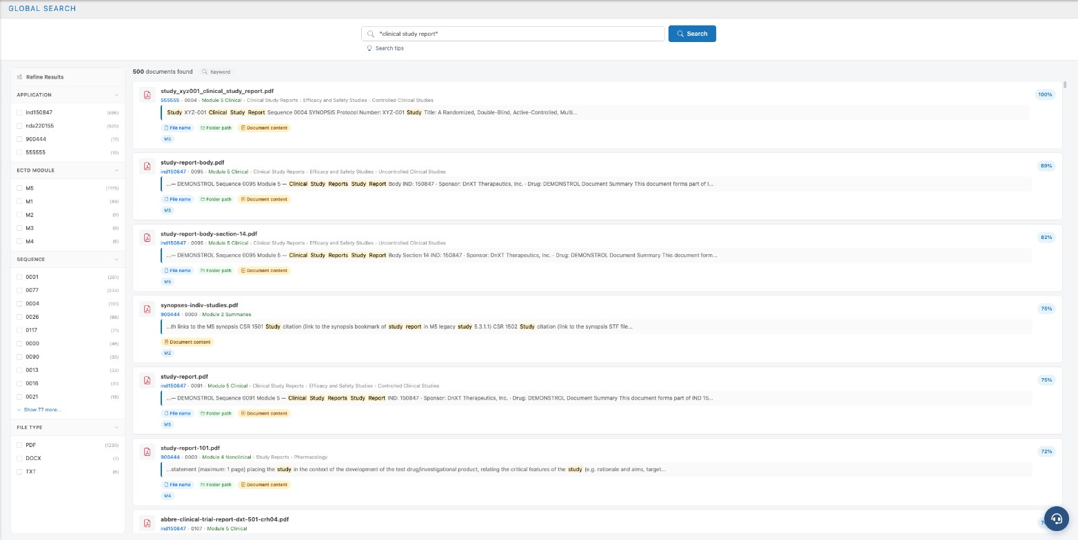Open PDF icon for study-report-101.pdf
1078x540 pixels.
[147, 452]
